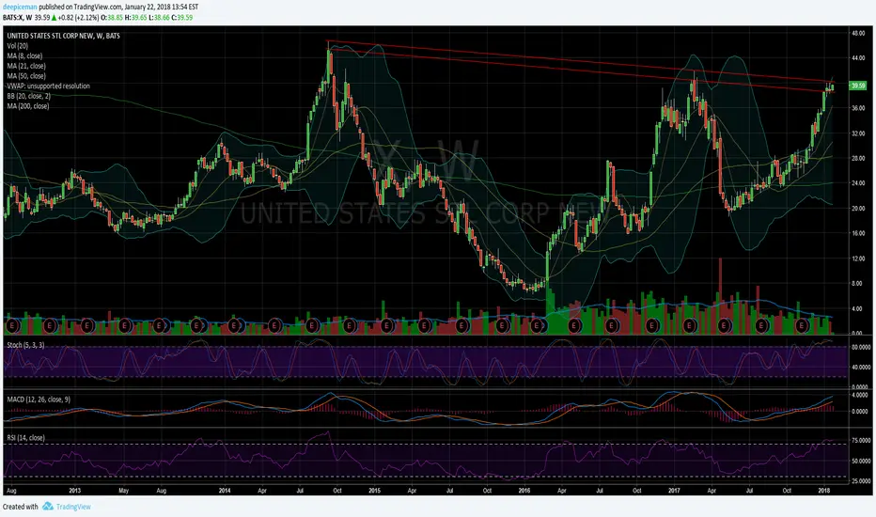876x517 pixels.
Task: Select the Vol (20) indicator label
Action: point(17,46)
